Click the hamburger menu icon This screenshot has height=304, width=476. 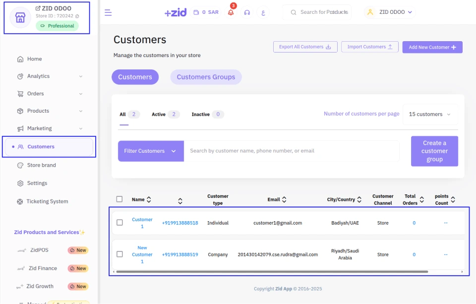[x=108, y=13]
